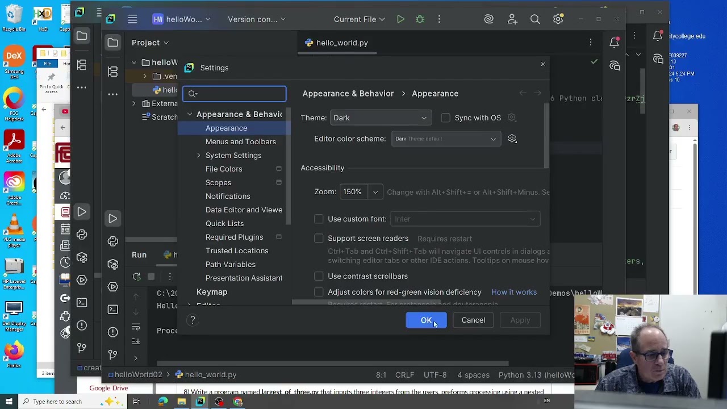Open File Explorer from the taskbar
The width and height of the screenshot is (727, 409).
[x=181, y=402]
